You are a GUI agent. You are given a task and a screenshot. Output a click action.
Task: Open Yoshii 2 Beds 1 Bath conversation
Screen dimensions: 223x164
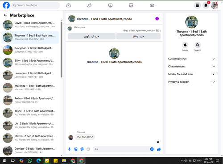(x=30, y=113)
